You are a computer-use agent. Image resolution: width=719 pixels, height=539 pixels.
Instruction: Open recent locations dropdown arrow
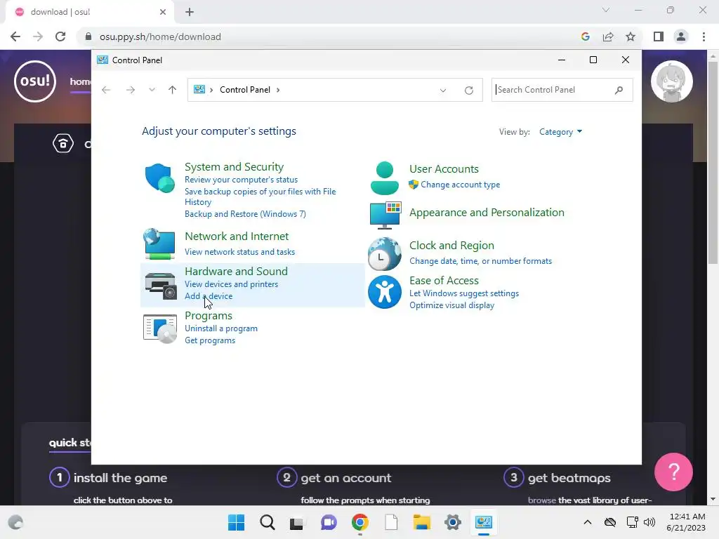coord(152,90)
